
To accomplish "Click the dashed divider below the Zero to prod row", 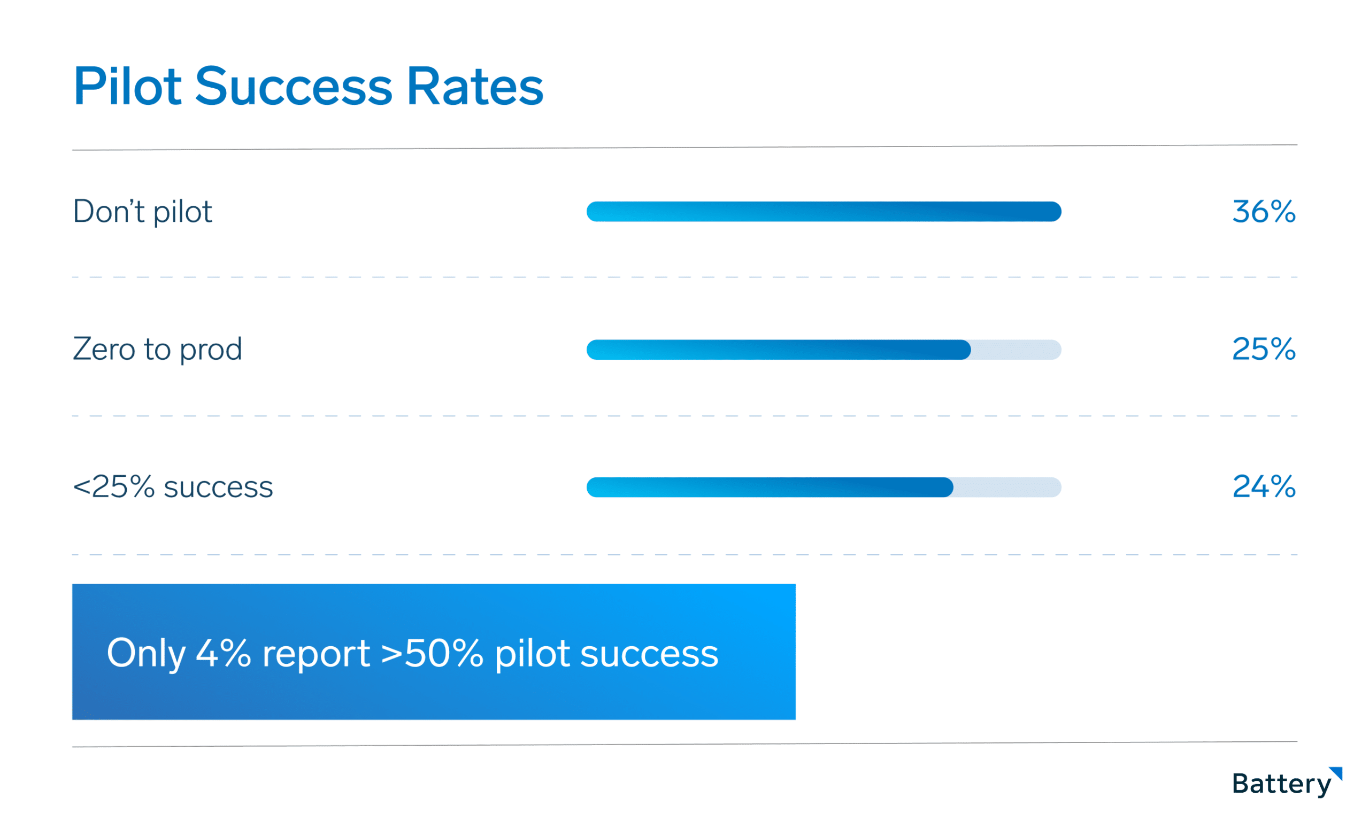I will 684,415.
